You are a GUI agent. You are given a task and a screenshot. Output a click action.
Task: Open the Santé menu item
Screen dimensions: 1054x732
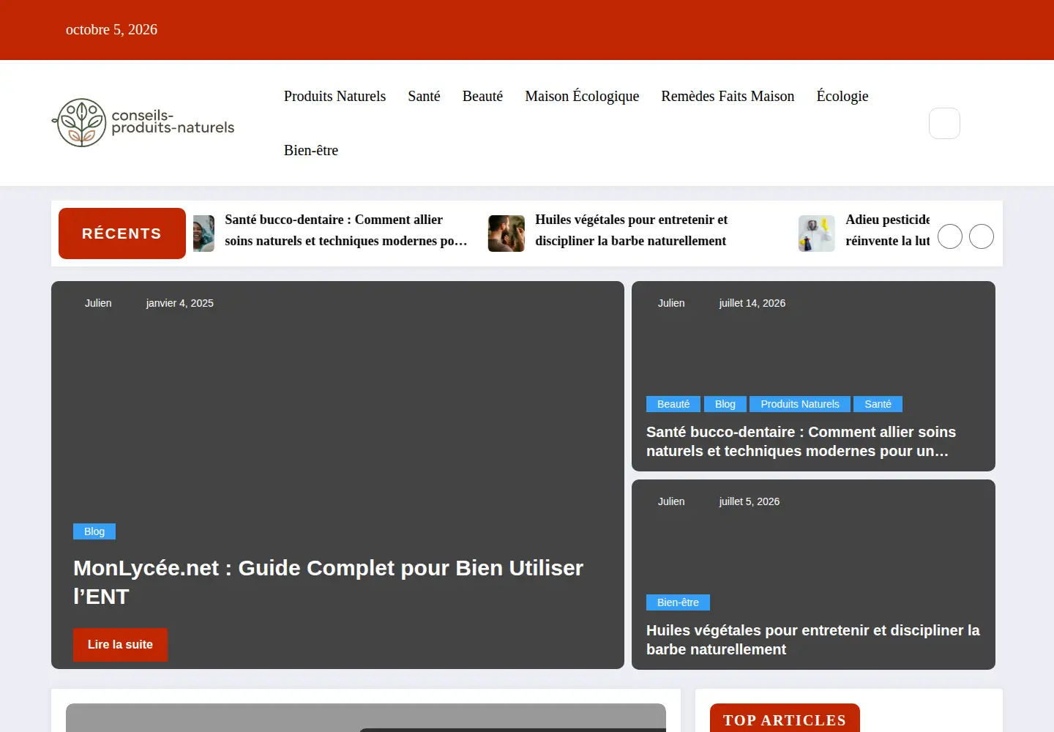tap(424, 96)
